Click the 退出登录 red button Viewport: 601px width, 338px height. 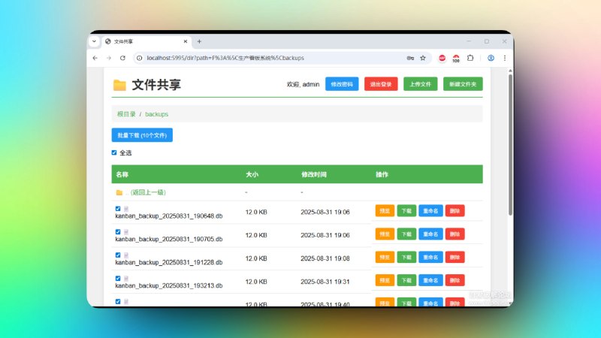pyautogui.click(x=381, y=84)
